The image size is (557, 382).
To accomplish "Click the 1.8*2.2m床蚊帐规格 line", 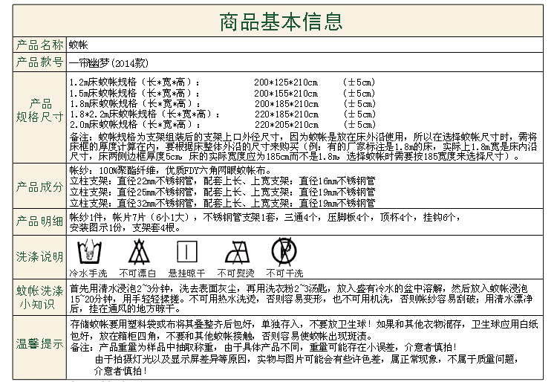I will [x=145, y=114].
